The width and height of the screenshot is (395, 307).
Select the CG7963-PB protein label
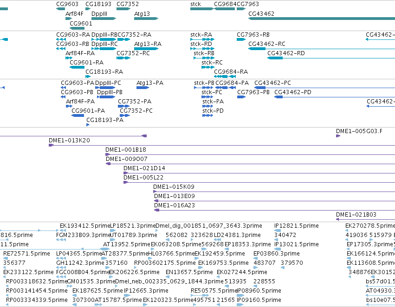point(253,92)
